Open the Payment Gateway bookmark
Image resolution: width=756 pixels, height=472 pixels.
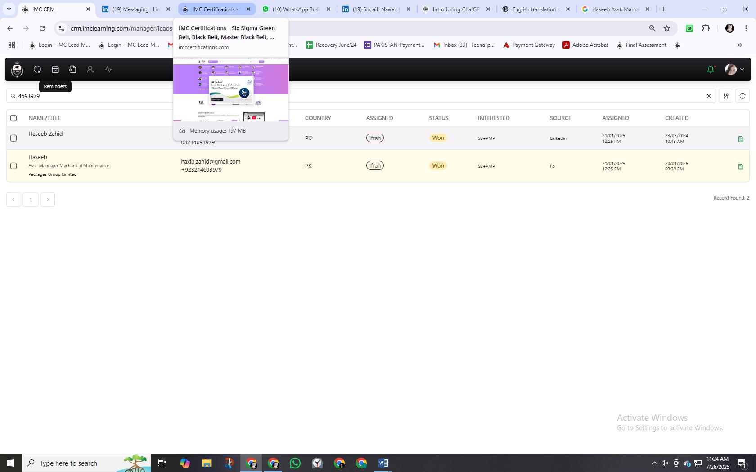[x=529, y=45]
